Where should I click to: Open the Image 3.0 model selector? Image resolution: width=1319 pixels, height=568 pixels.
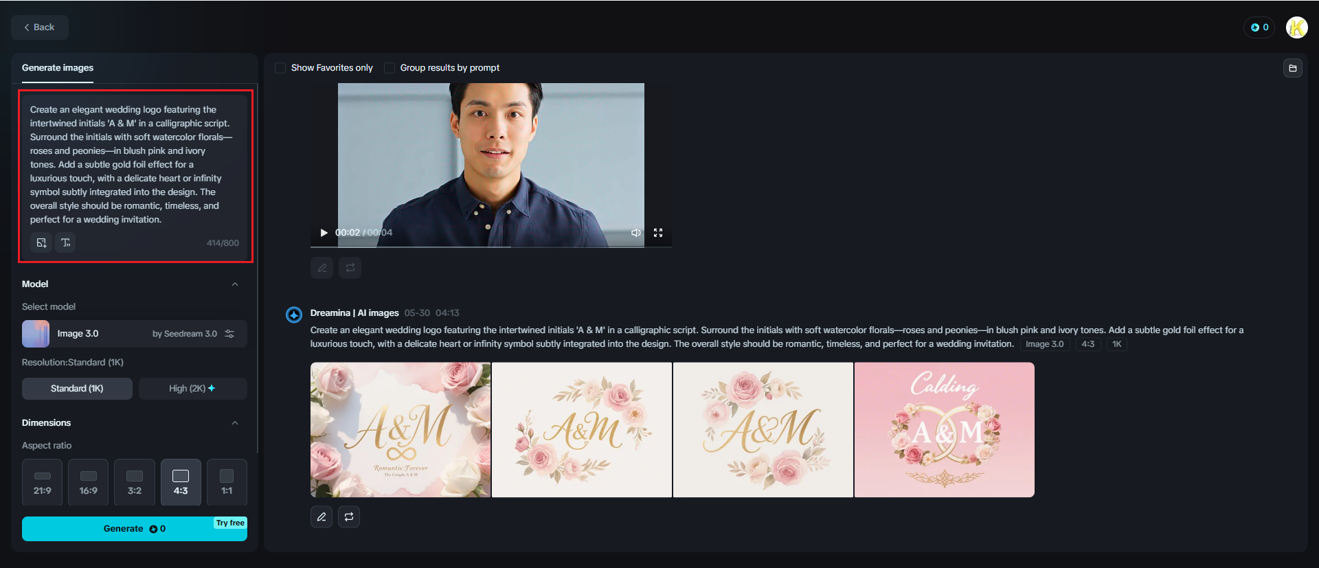(135, 334)
